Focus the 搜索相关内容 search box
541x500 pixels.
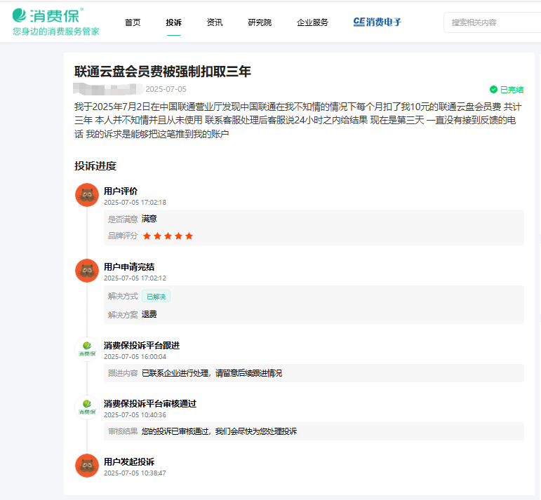[x=493, y=22]
